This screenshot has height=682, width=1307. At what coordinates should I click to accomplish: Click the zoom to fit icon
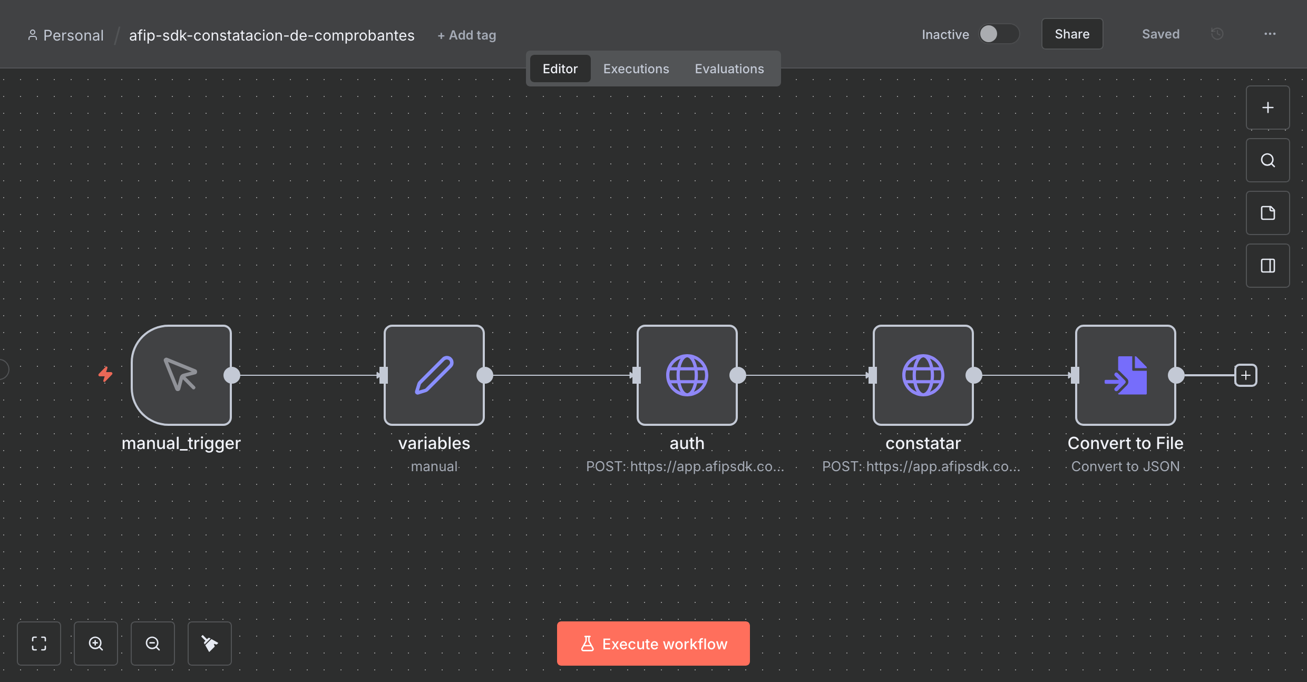coord(39,643)
